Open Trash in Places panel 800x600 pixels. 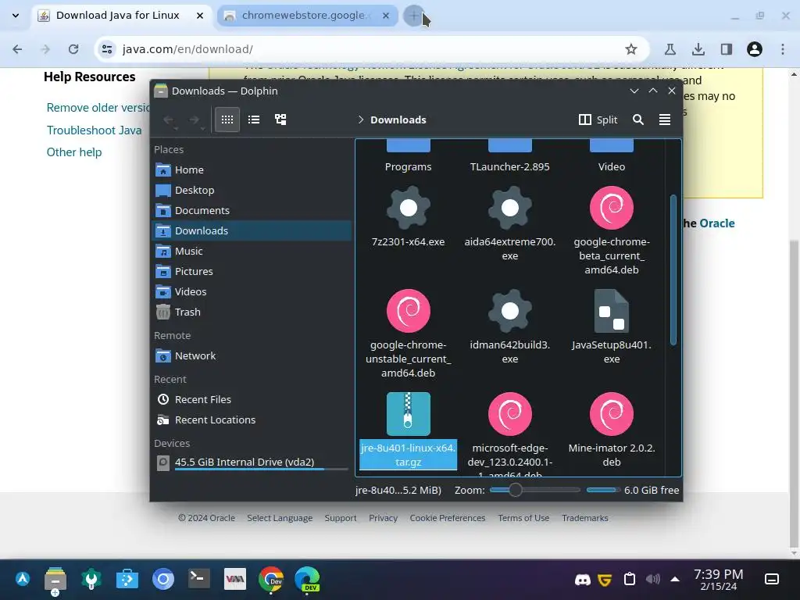click(x=252, y=312)
